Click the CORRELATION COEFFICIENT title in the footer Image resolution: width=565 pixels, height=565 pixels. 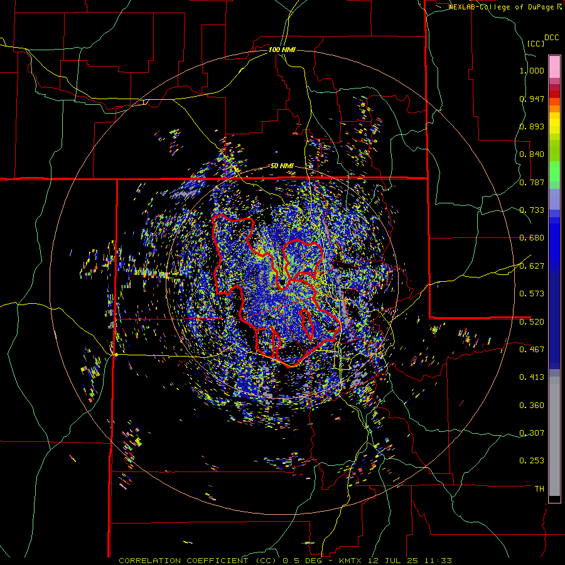tap(183, 561)
